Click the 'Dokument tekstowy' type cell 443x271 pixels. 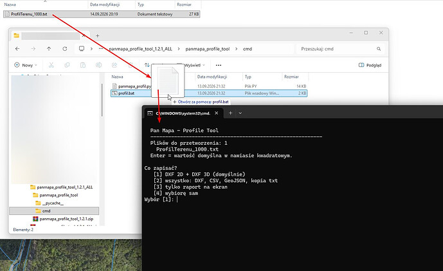coord(155,14)
